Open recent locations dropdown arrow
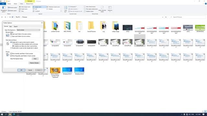207x116 pixels. [8, 17]
